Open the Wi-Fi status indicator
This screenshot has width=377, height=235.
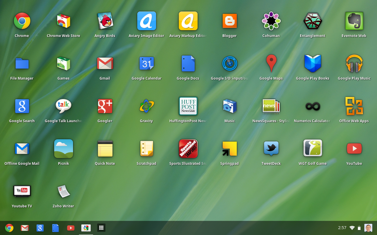pyautogui.click(x=352, y=228)
